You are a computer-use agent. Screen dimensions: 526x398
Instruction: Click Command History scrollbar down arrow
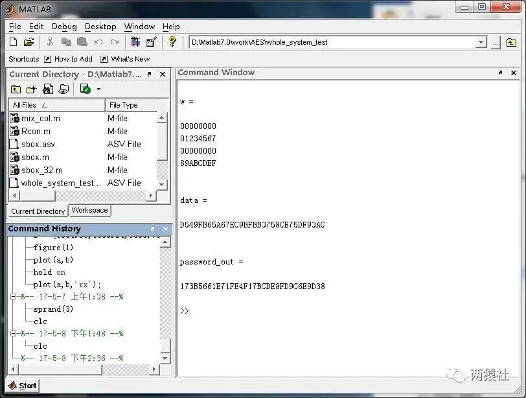point(165,358)
